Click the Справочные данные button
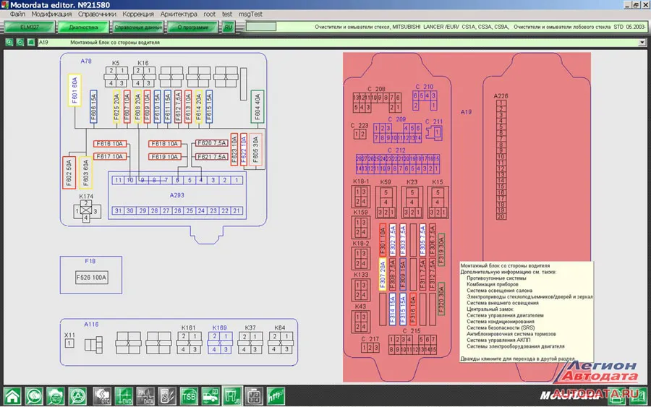Screen dimensions: 651x407 point(138,27)
